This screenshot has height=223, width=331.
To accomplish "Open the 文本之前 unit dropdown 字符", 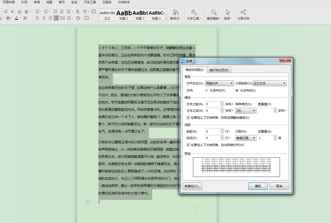I will (229, 104).
